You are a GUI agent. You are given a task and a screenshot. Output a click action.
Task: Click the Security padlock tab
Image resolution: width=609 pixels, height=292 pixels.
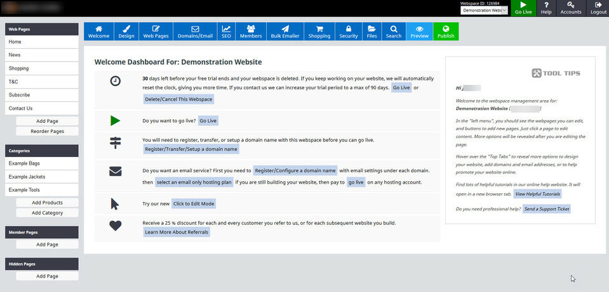(349, 32)
